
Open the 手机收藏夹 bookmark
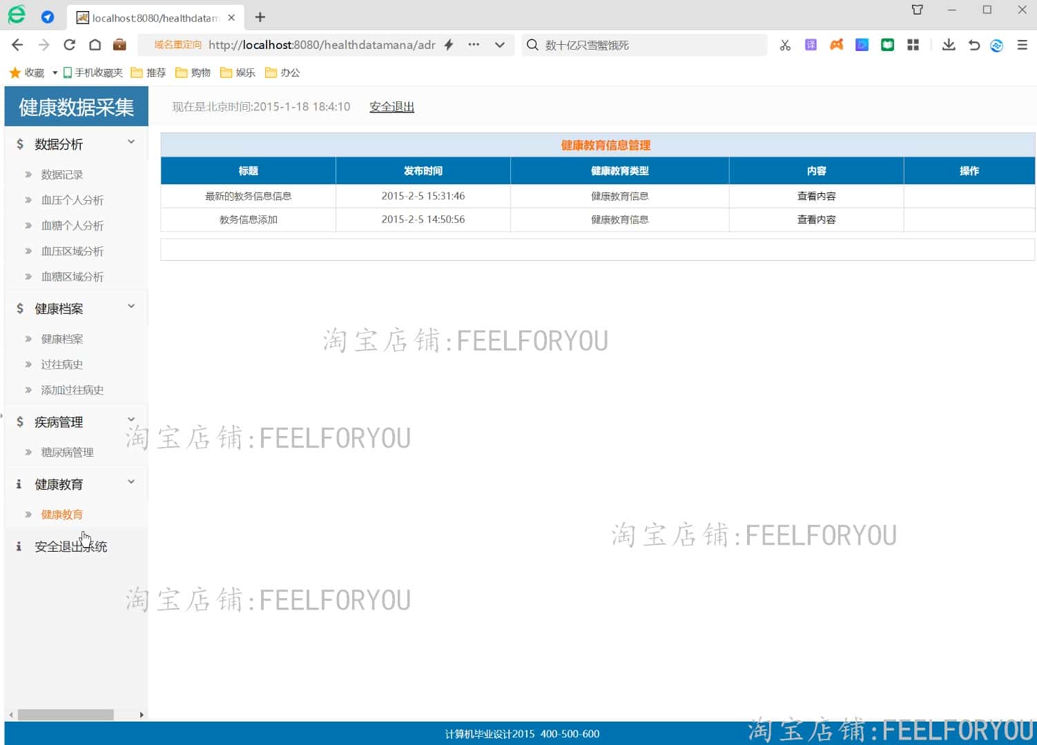click(93, 72)
